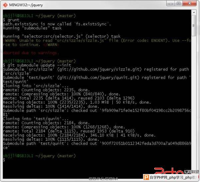
Task: Click "Counting objects: 2184, done." line
Action: [46, 123]
